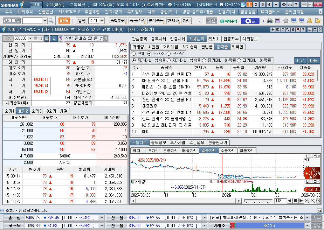Open the alpha TV button
Viewport: 324px width, 230px height.
pos(250,21)
